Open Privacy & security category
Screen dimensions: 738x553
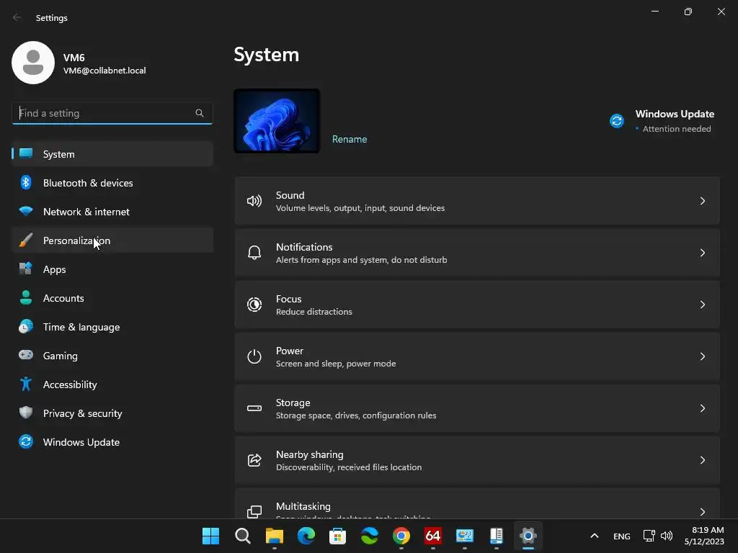point(112,413)
